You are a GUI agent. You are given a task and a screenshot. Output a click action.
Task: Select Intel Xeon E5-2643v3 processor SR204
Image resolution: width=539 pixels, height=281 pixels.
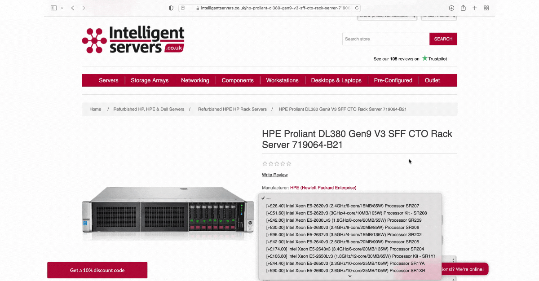click(x=350, y=249)
